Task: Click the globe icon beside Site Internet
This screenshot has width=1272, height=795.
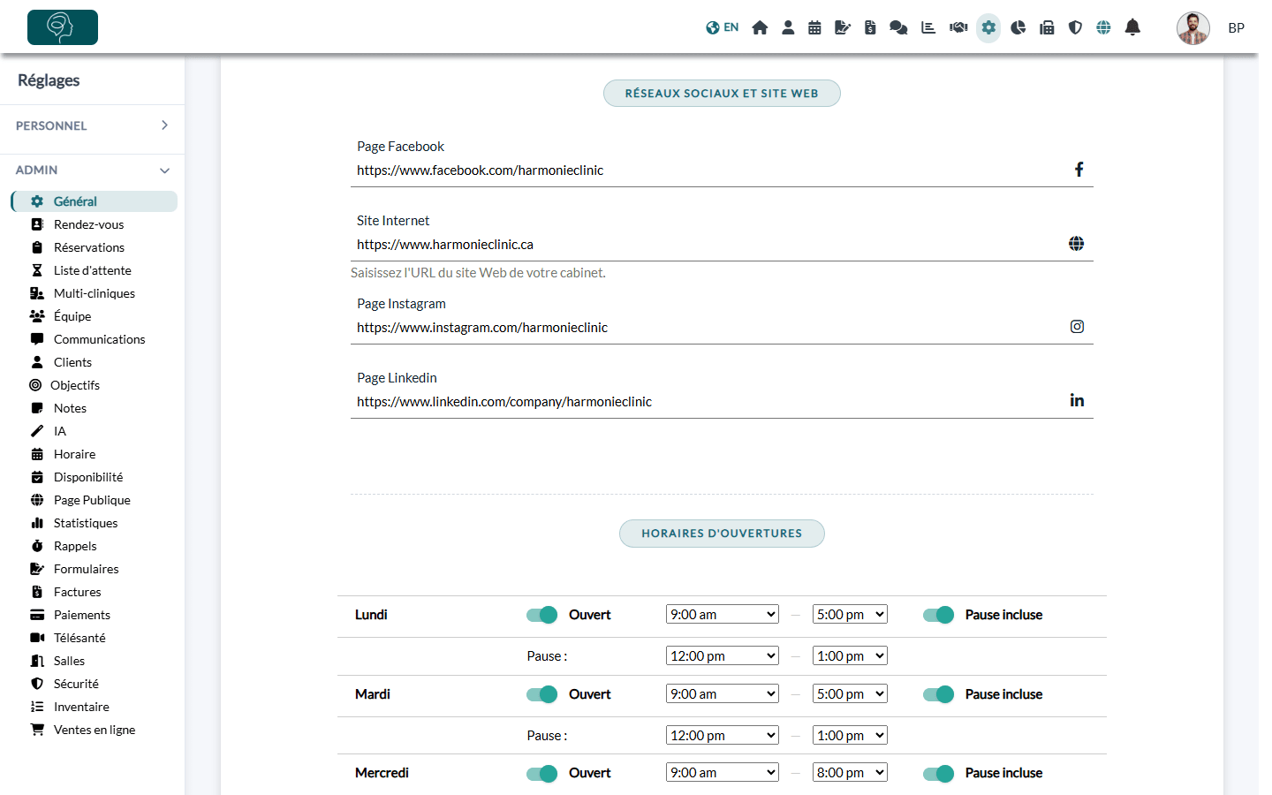Action: [1076, 244]
